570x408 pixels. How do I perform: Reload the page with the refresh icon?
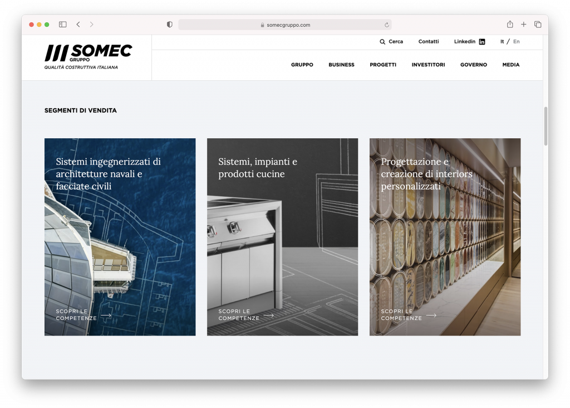click(x=386, y=25)
